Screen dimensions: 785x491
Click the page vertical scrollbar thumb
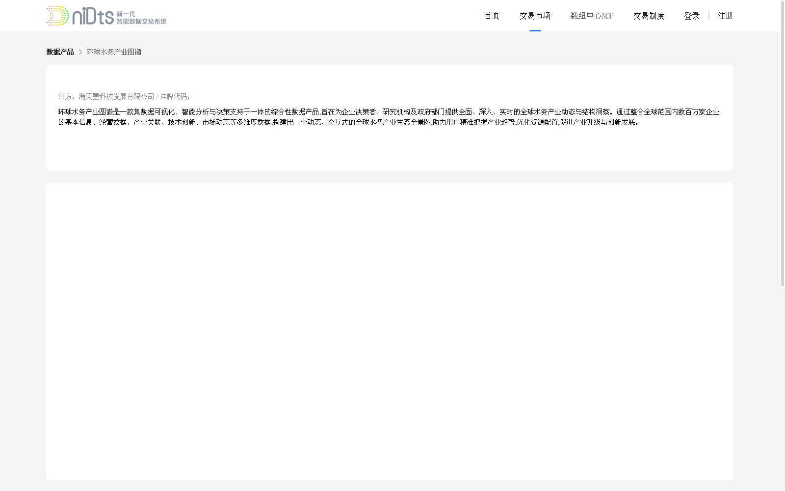click(x=783, y=143)
